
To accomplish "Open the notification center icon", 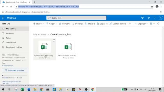I will pos(160,89).
